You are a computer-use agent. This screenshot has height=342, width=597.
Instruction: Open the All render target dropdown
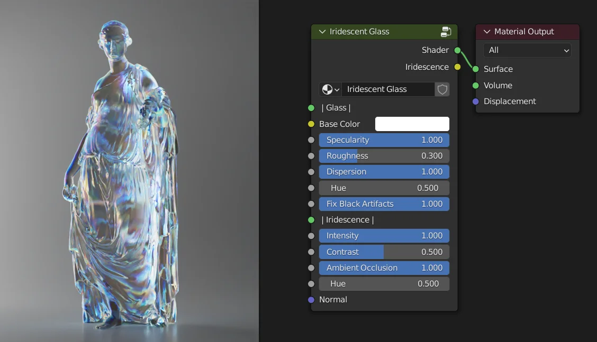[x=527, y=50]
